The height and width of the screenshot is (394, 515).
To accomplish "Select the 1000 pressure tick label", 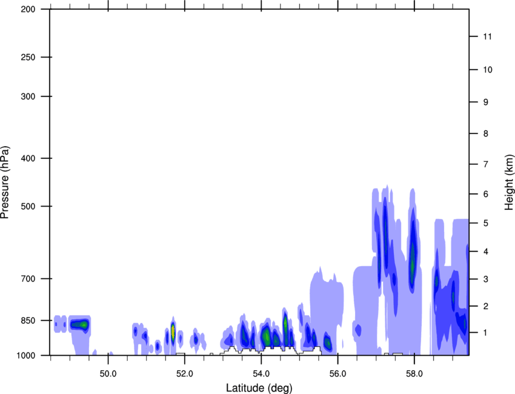I will (x=25, y=355).
